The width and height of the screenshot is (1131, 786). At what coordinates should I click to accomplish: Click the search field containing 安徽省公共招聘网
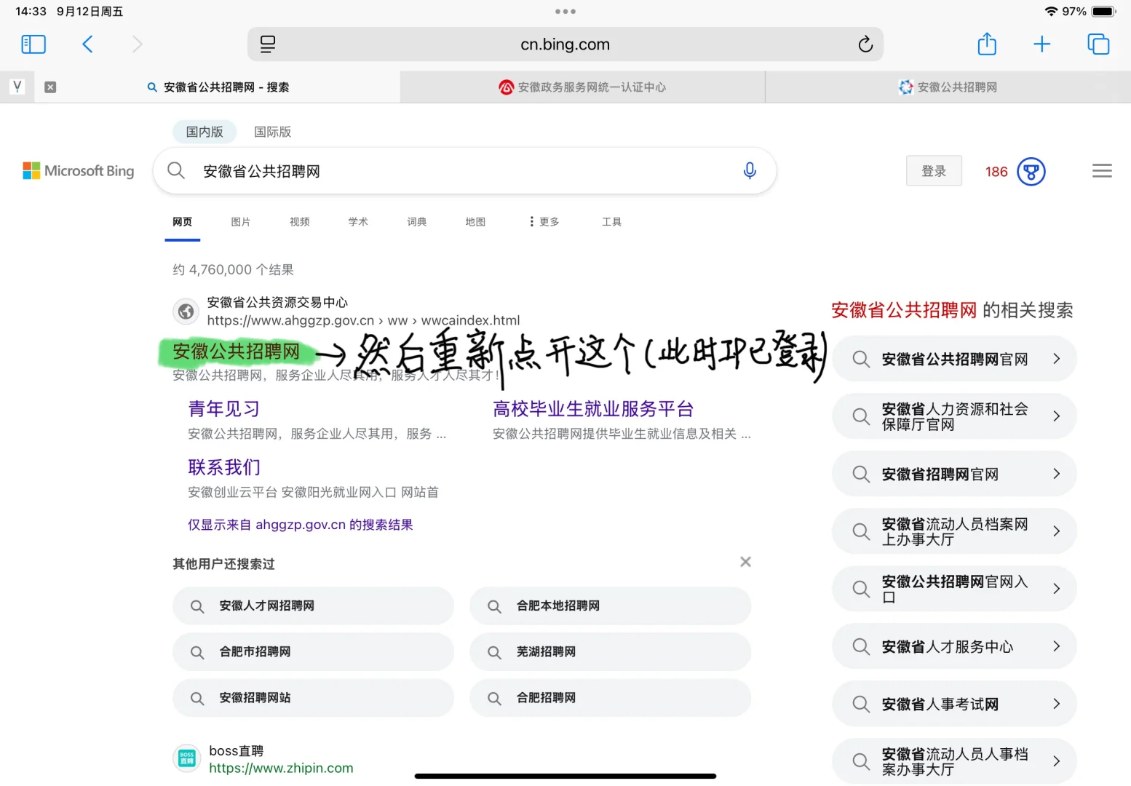(464, 171)
